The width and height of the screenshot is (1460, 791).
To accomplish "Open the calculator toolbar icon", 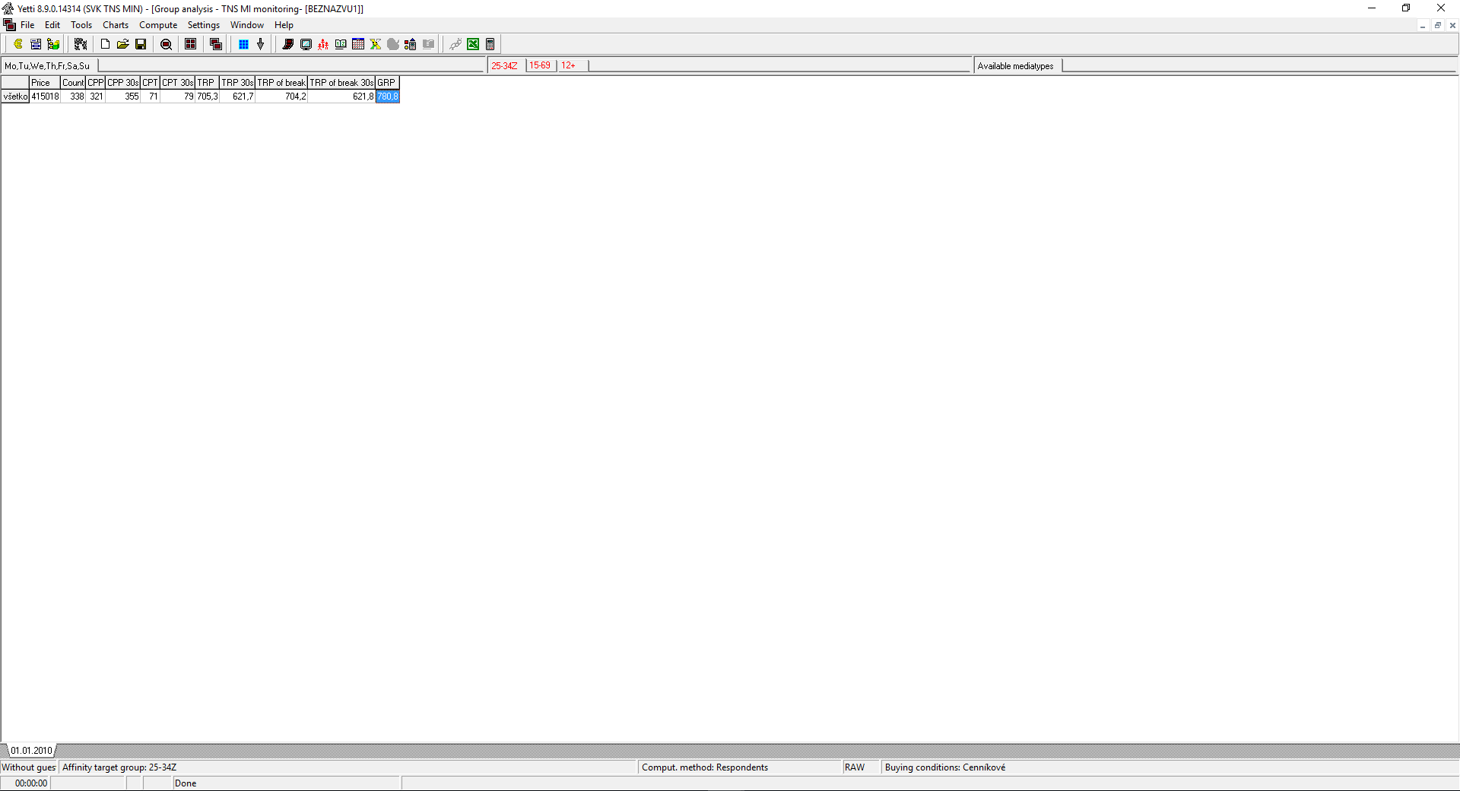I will coord(490,44).
